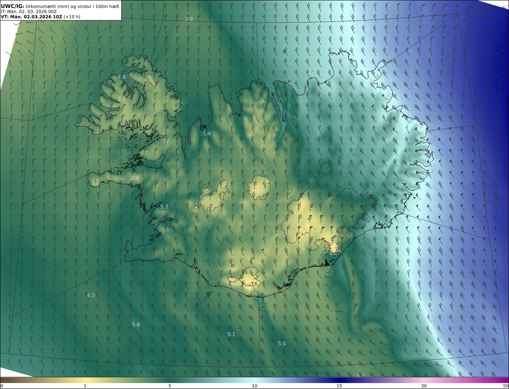This screenshot has width=509, height=389.
Task: Click the 2.2 value label on the map
Action: [96, 183]
